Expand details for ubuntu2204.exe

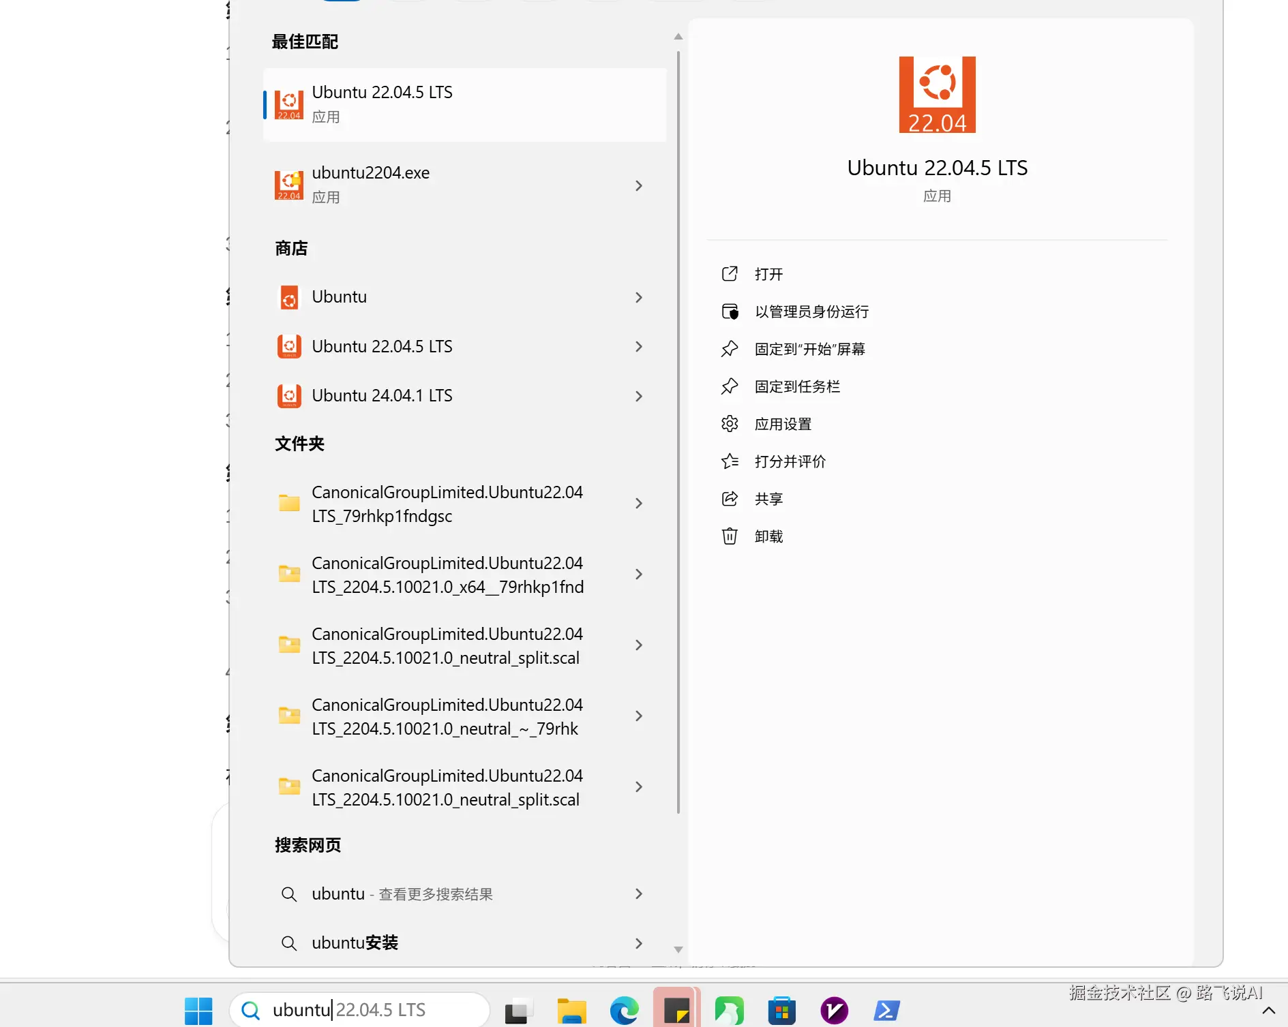639,185
